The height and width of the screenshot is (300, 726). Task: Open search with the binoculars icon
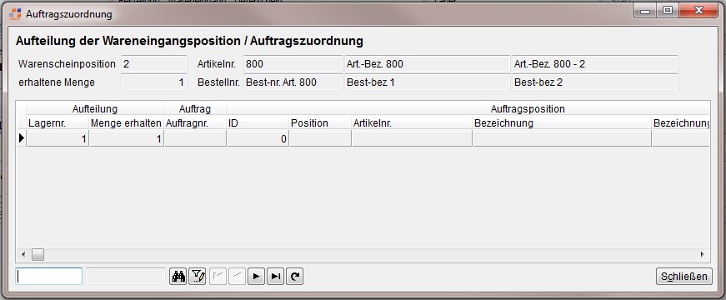[x=178, y=277]
